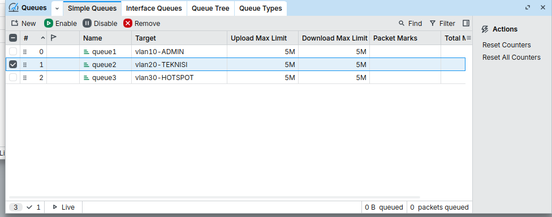Sort by the Target column header
This screenshot has width=552, height=217.
point(179,38)
